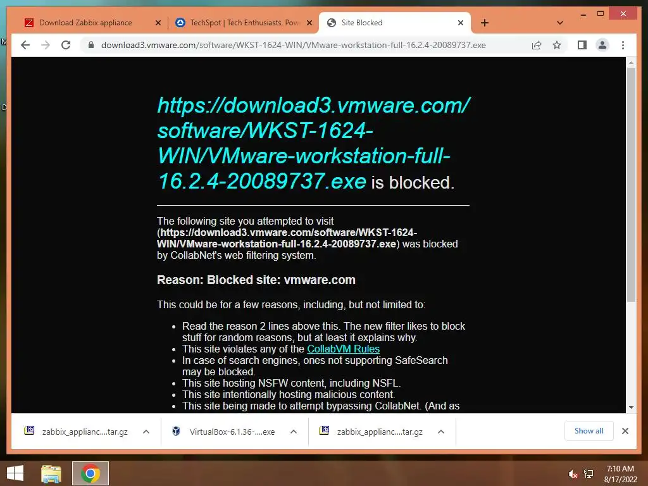Close the TechSpot tab
The height and width of the screenshot is (486, 648).
[309, 23]
